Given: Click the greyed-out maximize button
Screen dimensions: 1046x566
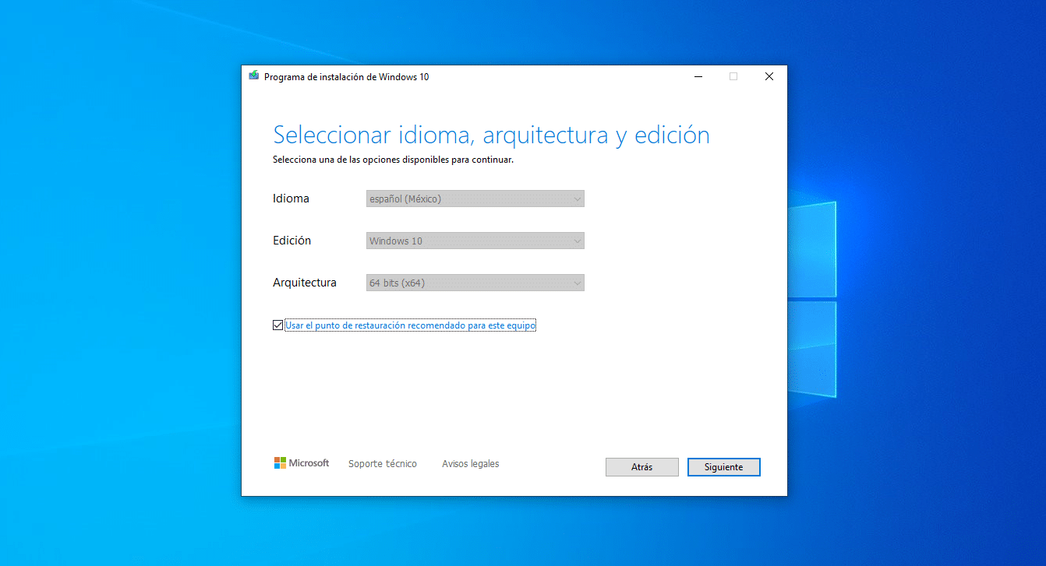Looking at the screenshot, I should (x=733, y=76).
